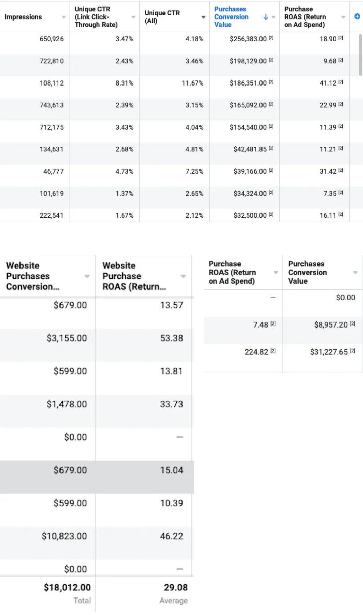Click the blue Purchases Conversion Value header
The width and height of the screenshot is (363, 615).
point(232,17)
